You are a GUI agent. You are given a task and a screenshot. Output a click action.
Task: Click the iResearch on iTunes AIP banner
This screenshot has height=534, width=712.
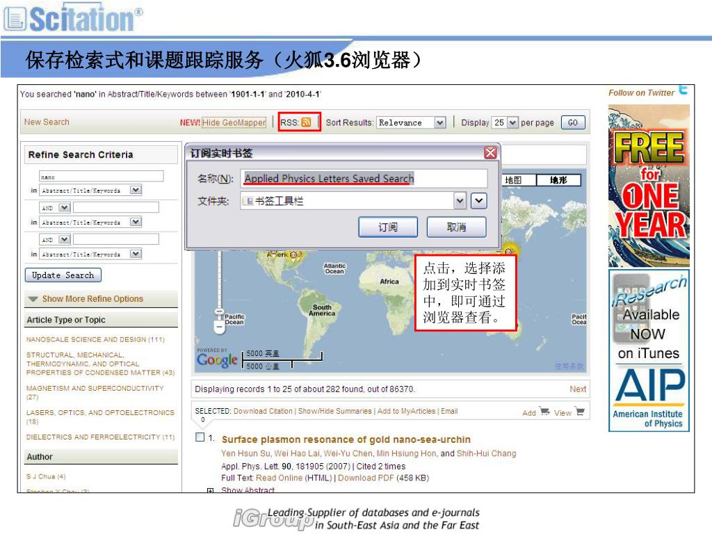click(x=649, y=350)
